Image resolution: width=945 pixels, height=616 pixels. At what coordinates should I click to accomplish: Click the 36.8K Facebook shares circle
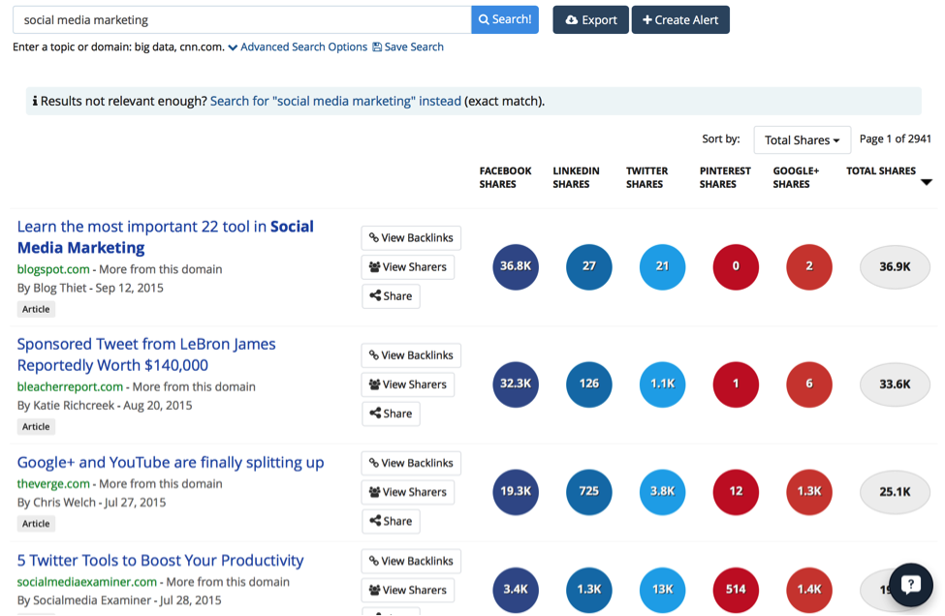516,266
